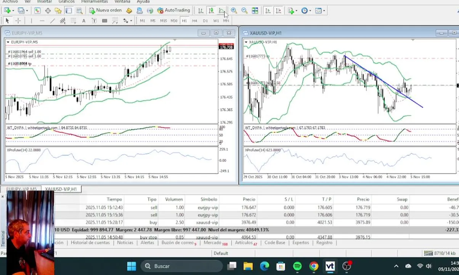Select order cell with price 176.647
This screenshot has height=275, width=459.
click(x=249, y=207)
